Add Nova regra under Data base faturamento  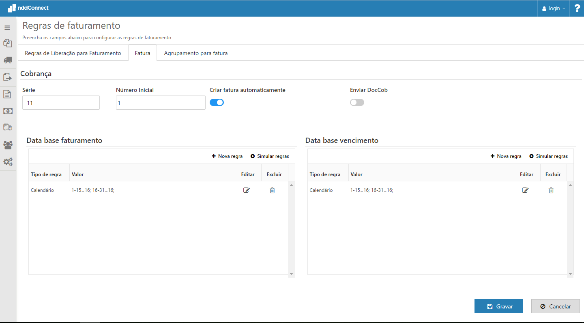tap(227, 156)
